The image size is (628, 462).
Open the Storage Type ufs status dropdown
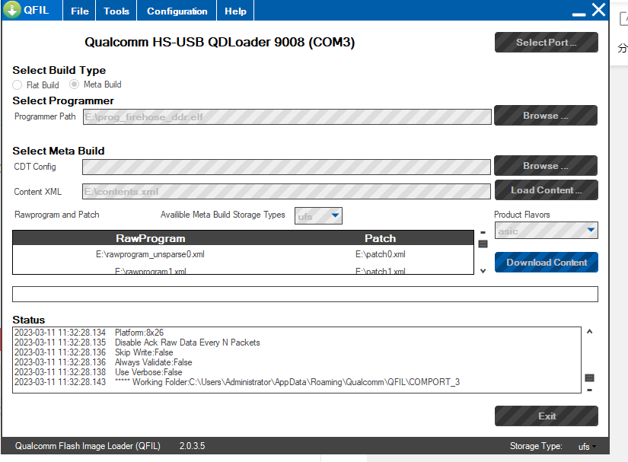[587, 446]
